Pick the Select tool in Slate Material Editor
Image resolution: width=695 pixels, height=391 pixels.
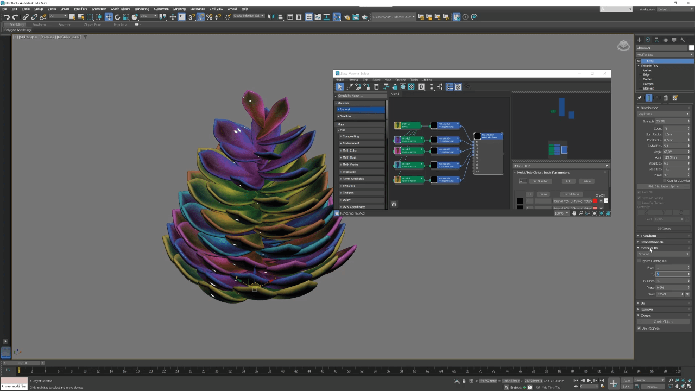pos(340,86)
